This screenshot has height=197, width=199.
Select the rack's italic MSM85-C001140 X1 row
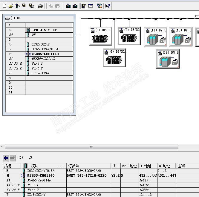(x=39, y=59)
